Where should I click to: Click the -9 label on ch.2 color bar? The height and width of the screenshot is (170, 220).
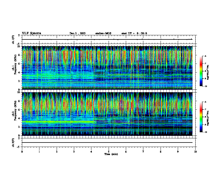(x=205, y=124)
